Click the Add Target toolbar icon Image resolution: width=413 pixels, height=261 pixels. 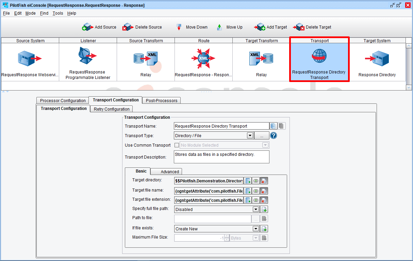tap(260, 27)
